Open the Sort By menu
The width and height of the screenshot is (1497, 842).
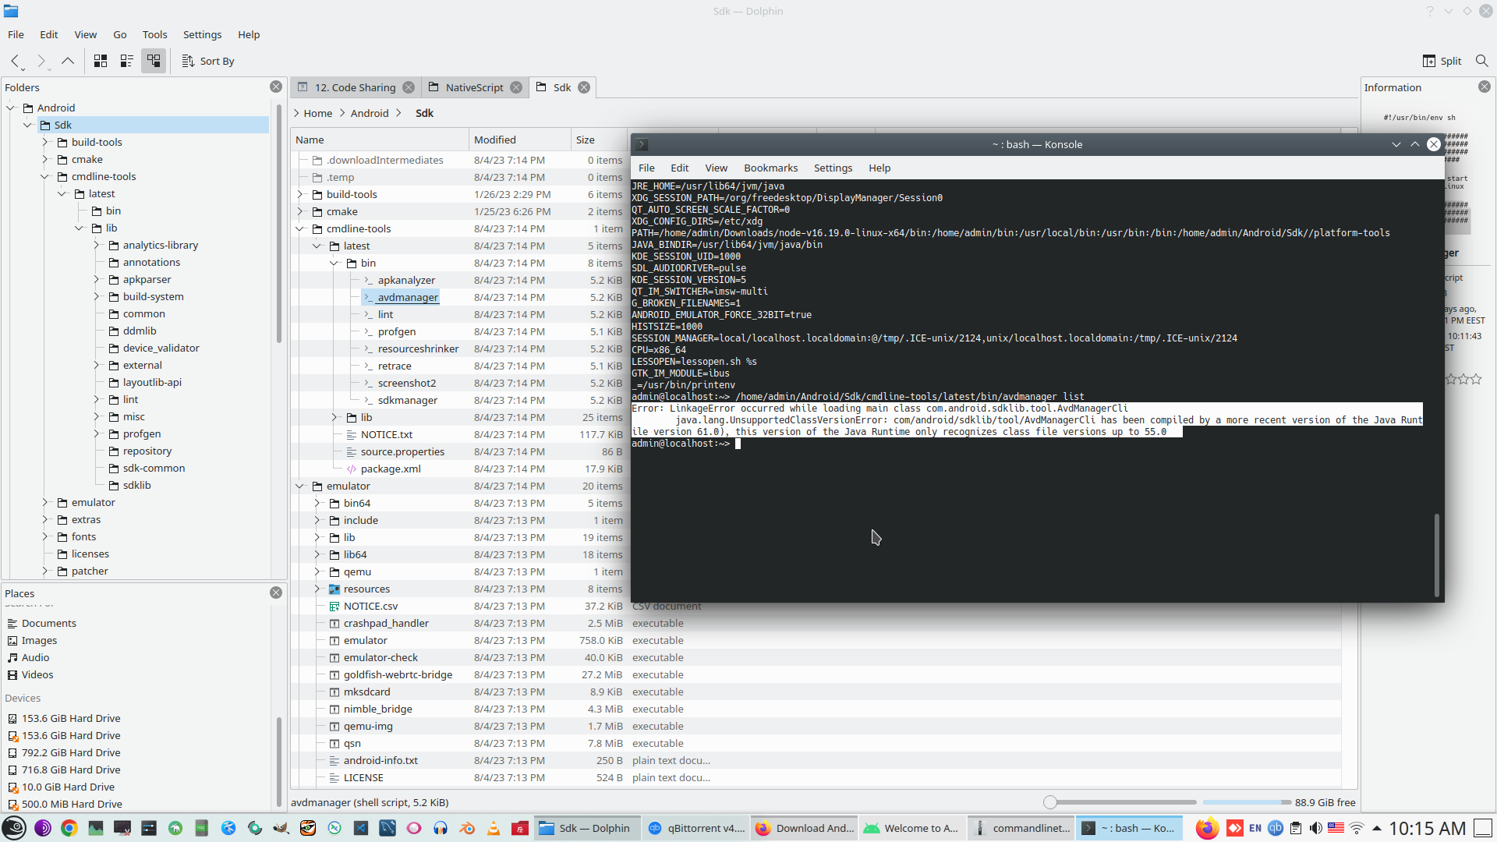(x=207, y=61)
